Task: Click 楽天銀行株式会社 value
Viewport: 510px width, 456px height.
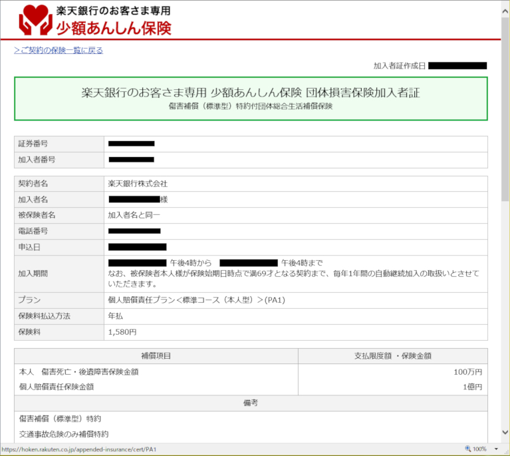Action: 138,184
